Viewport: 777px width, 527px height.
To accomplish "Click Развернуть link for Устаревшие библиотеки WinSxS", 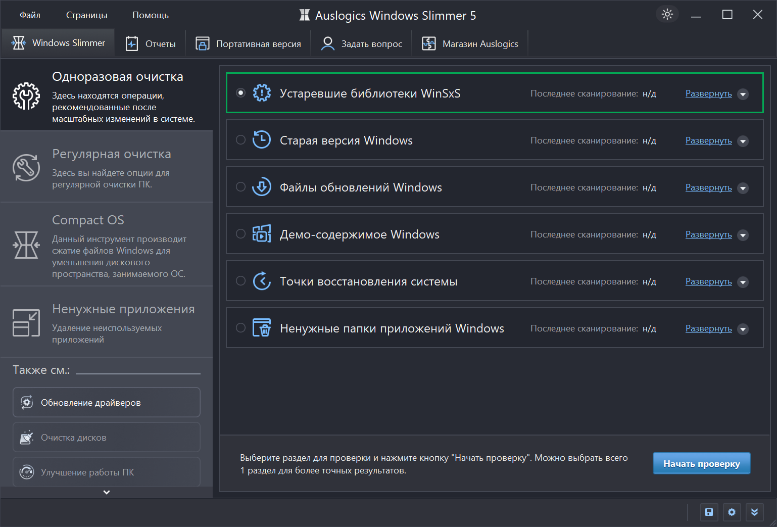I will [x=708, y=93].
